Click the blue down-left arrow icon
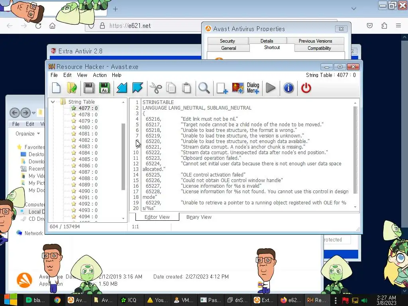This screenshot has width=408, height=306. [122, 88]
